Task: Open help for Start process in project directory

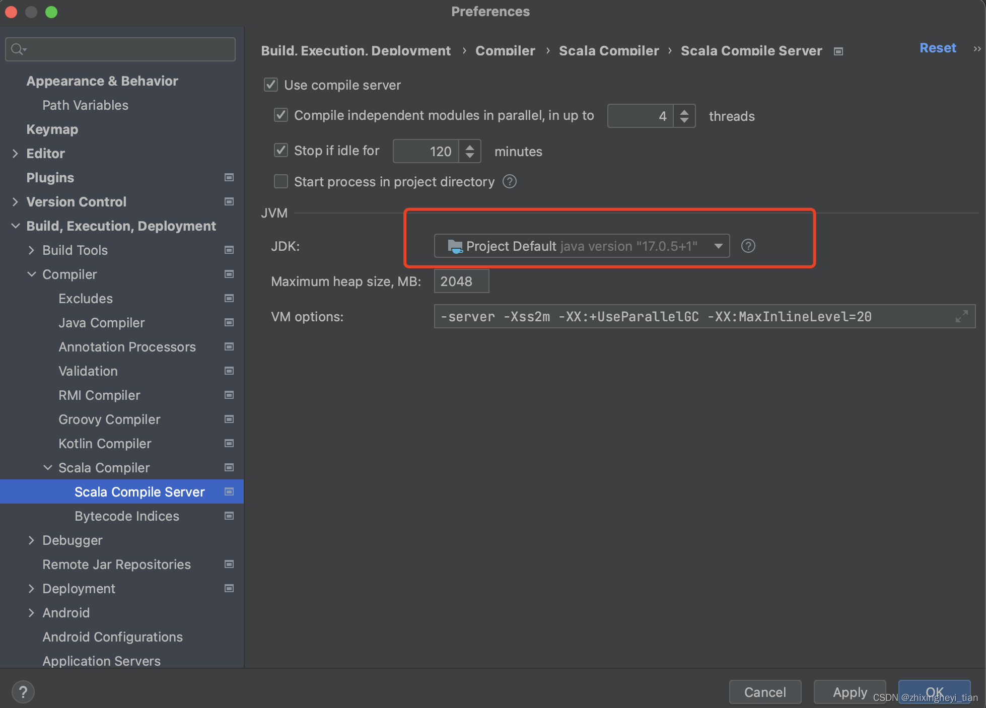Action: (510, 181)
